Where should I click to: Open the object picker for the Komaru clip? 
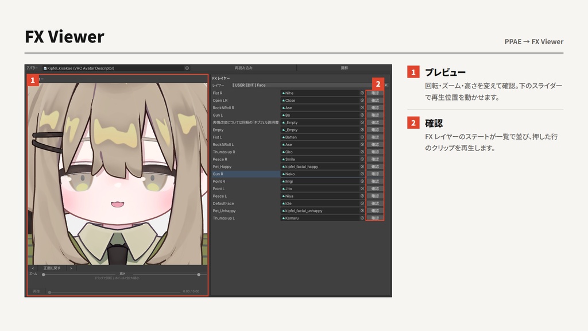pyautogui.click(x=362, y=218)
